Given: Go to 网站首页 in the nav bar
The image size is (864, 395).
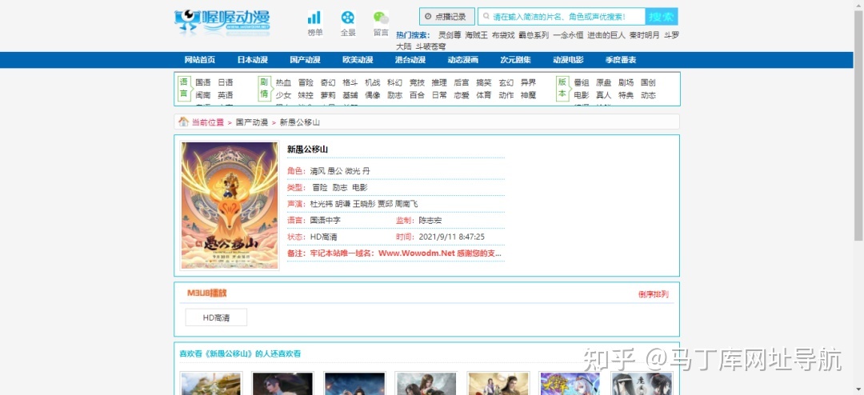Looking at the screenshot, I should click(199, 60).
